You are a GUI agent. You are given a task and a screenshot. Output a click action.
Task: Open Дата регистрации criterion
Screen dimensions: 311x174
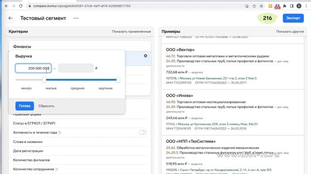click(x=80, y=151)
